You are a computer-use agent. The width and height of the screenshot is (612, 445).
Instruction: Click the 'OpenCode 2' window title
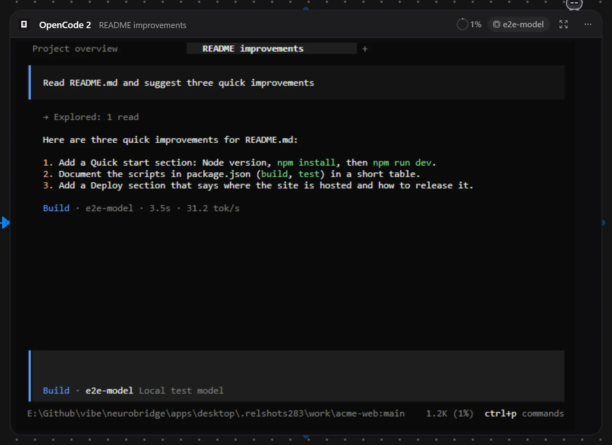tap(65, 25)
